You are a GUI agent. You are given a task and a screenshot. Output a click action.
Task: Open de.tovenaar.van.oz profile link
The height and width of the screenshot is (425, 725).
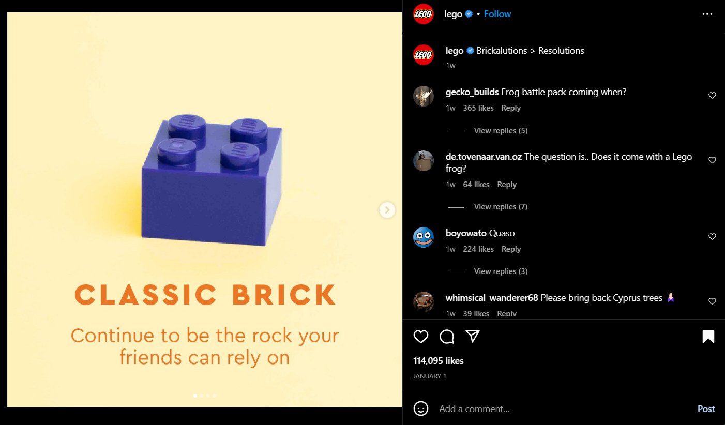click(484, 157)
